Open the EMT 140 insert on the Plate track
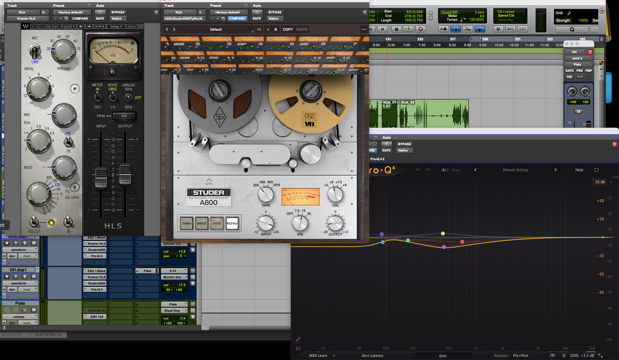619x360 pixels. point(97,317)
